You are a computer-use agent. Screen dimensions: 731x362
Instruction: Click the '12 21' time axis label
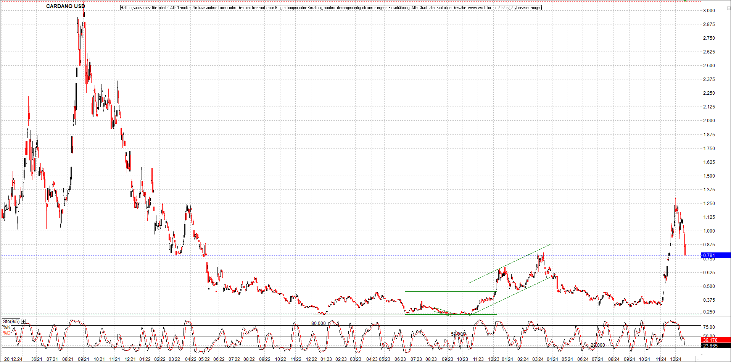tap(130, 359)
